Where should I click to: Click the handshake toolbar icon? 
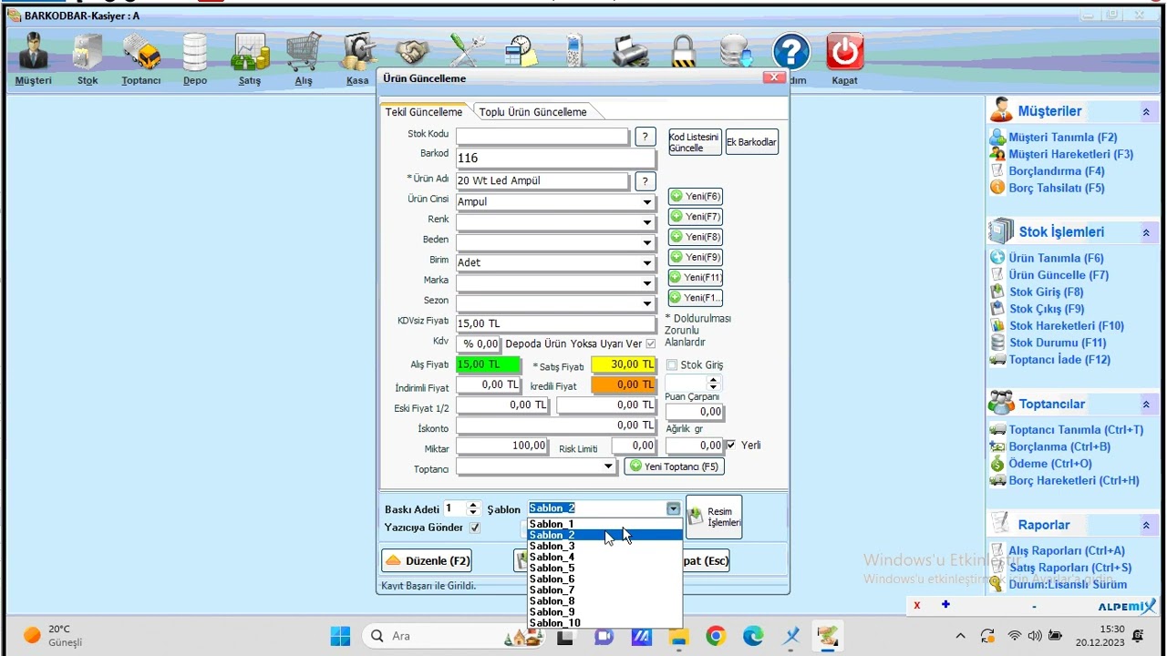(x=412, y=51)
